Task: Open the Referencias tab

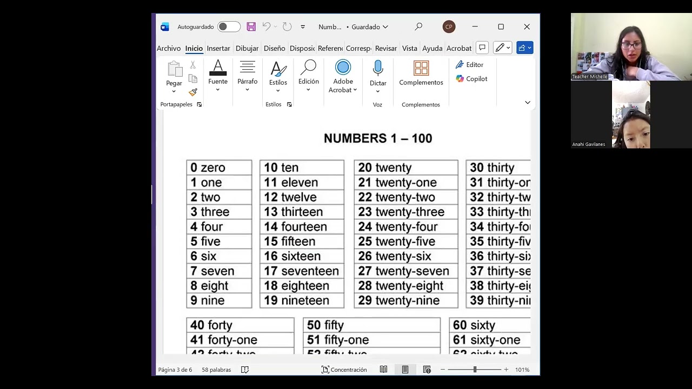Action: [330, 48]
